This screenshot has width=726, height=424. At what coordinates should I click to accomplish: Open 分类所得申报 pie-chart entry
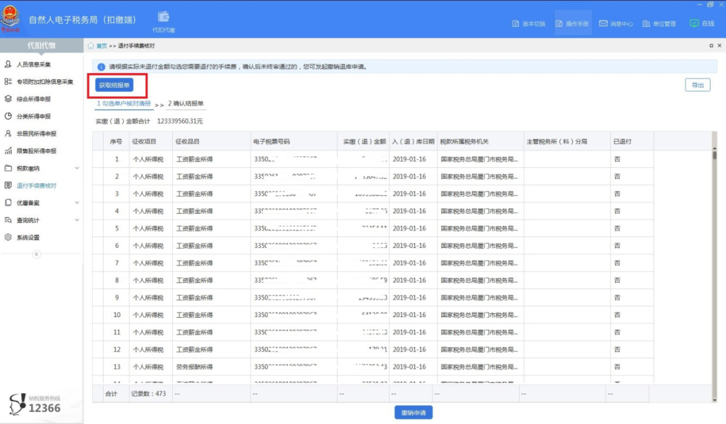[x=8, y=116]
